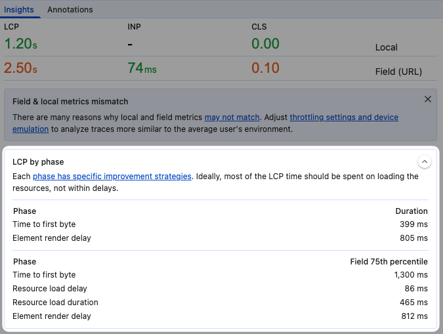Select the 465 ms field value
443x334 pixels.
pyautogui.click(x=413, y=303)
